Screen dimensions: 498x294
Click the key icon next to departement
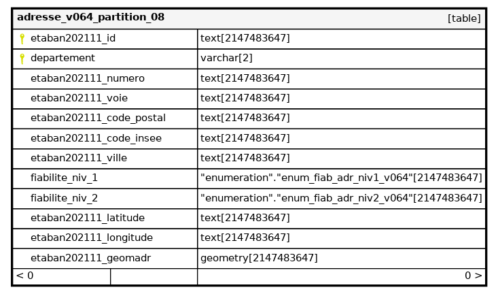click(x=22, y=59)
